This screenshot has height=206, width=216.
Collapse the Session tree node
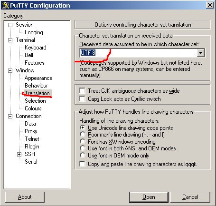point(10,25)
